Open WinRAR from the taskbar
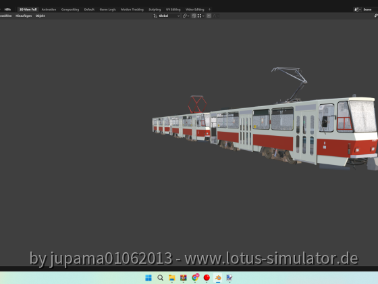This screenshot has width=378, height=284. (x=184, y=278)
